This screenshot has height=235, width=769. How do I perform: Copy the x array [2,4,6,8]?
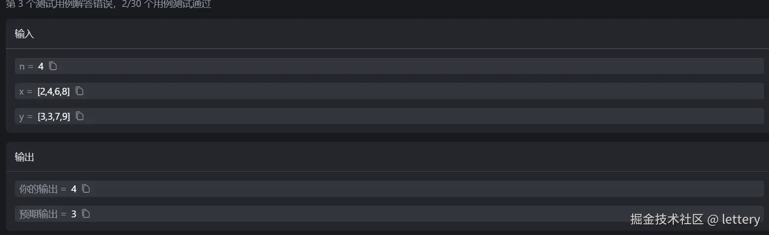[80, 91]
